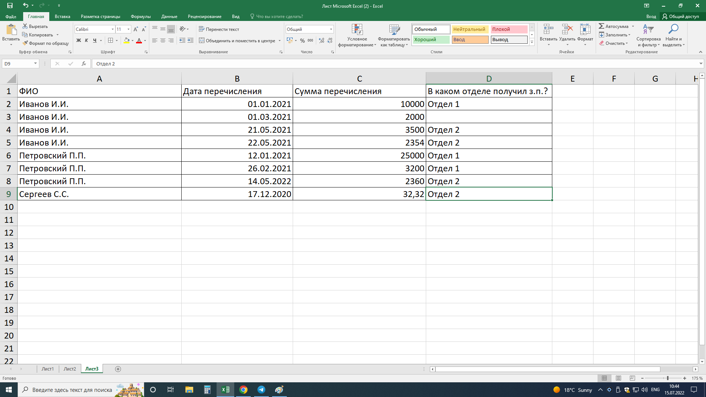Open Sort and Filter (Сортировка и фильтр)
Image resolution: width=706 pixels, height=397 pixels.
pos(649,35)
